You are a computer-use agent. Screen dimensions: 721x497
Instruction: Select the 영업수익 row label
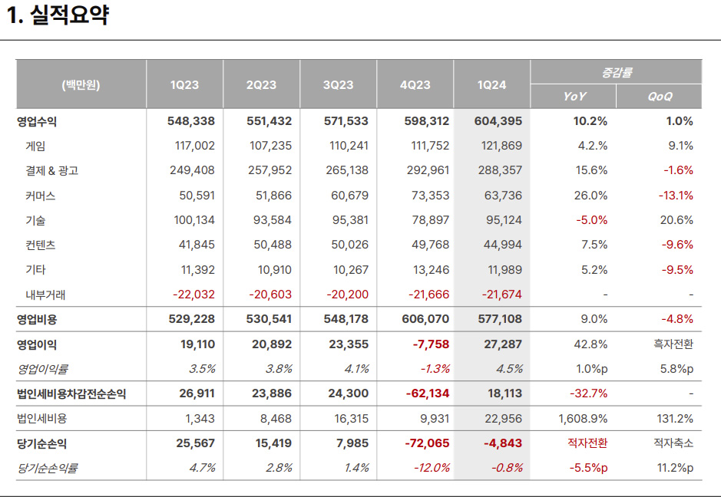[x=37, y=122]
